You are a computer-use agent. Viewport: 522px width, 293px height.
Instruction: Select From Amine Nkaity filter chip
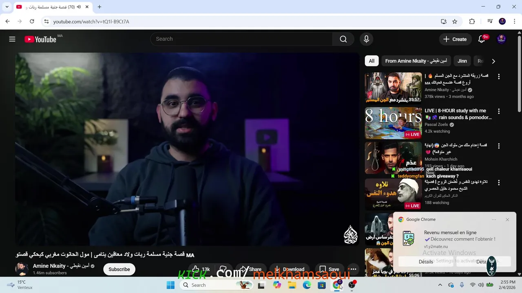pos(416,61)
